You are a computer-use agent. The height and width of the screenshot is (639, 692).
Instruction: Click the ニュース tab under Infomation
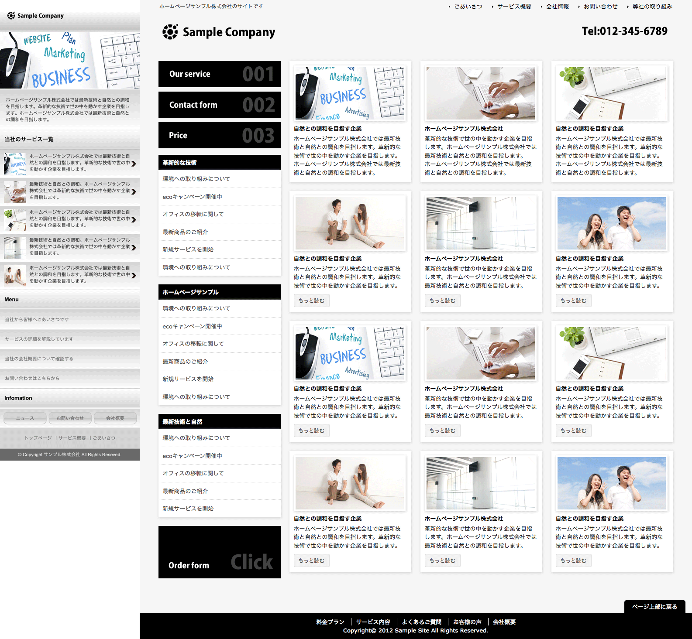25,418
